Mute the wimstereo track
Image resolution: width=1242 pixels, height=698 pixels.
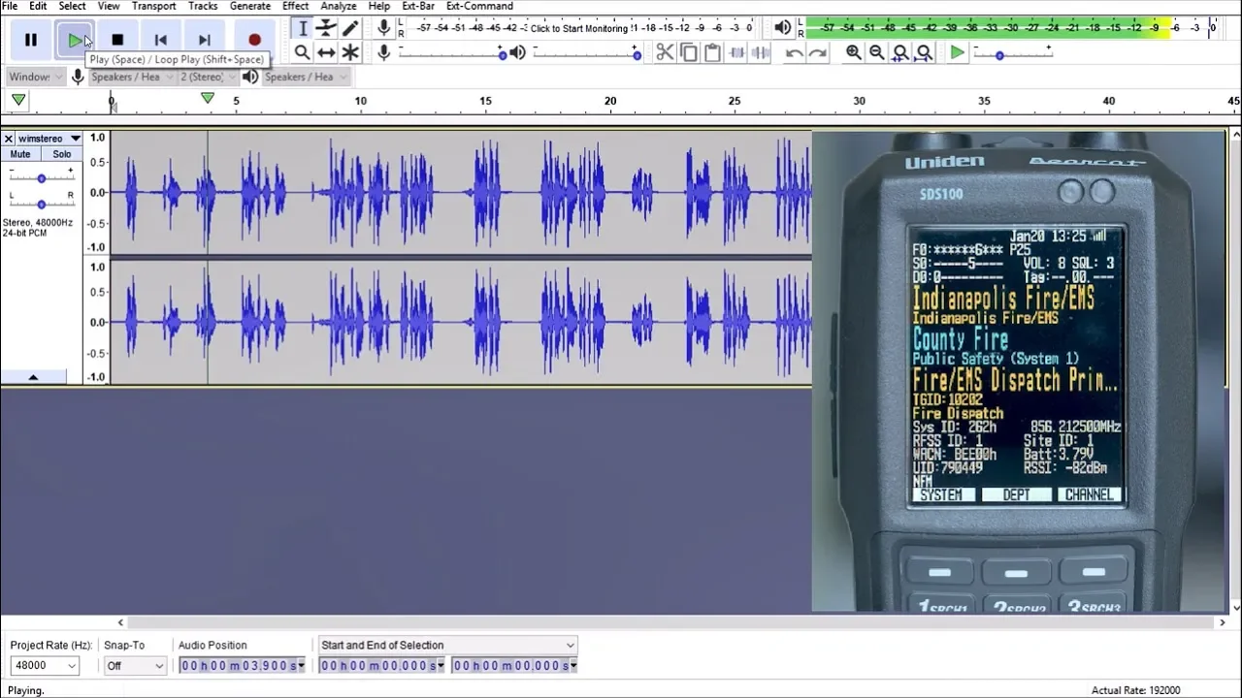tap(20, 154)
